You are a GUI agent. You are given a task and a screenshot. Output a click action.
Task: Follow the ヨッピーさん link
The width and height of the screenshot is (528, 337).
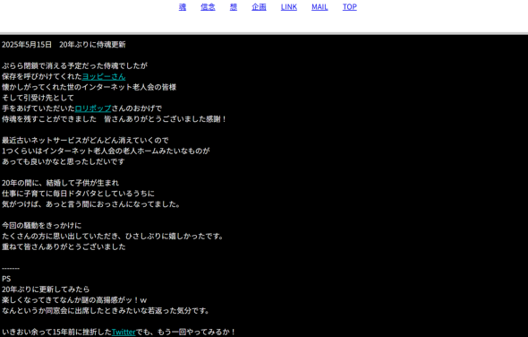pos(104,76)
